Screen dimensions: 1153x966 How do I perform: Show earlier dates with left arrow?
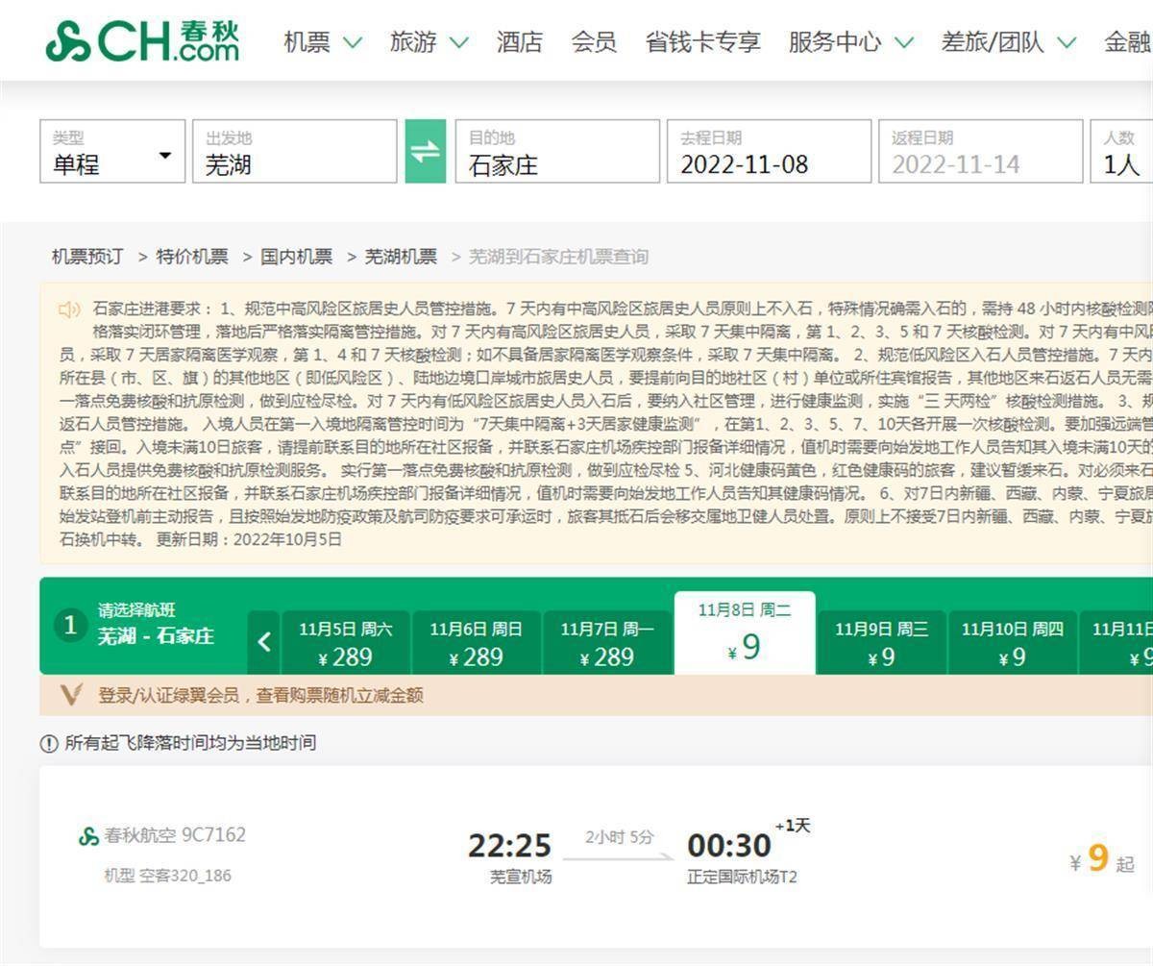point(264,642)
